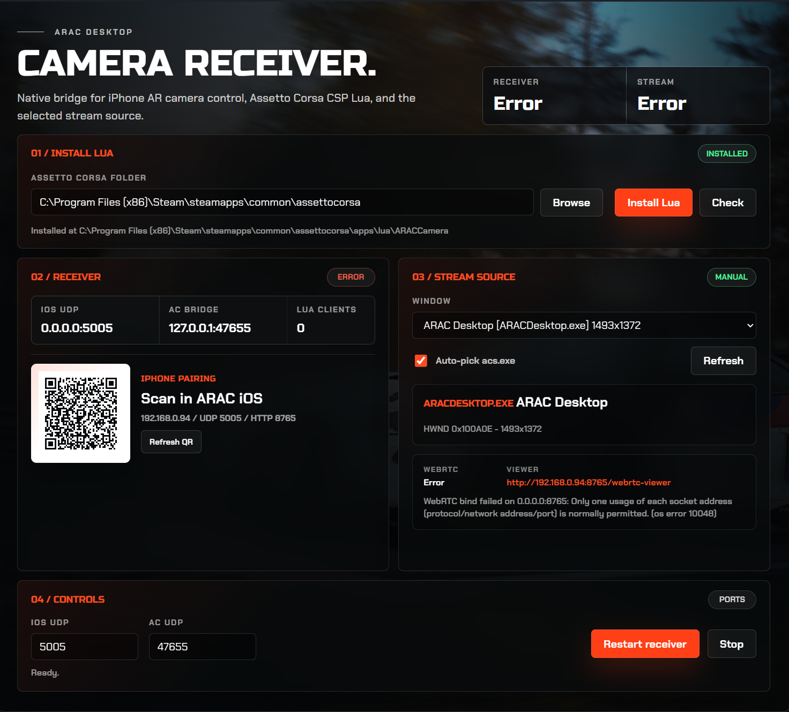Click the 'Installed at C:\Program Files' path text
This screenshot has height=712, width=789.
pyautogui.click(x=240, y=231)
